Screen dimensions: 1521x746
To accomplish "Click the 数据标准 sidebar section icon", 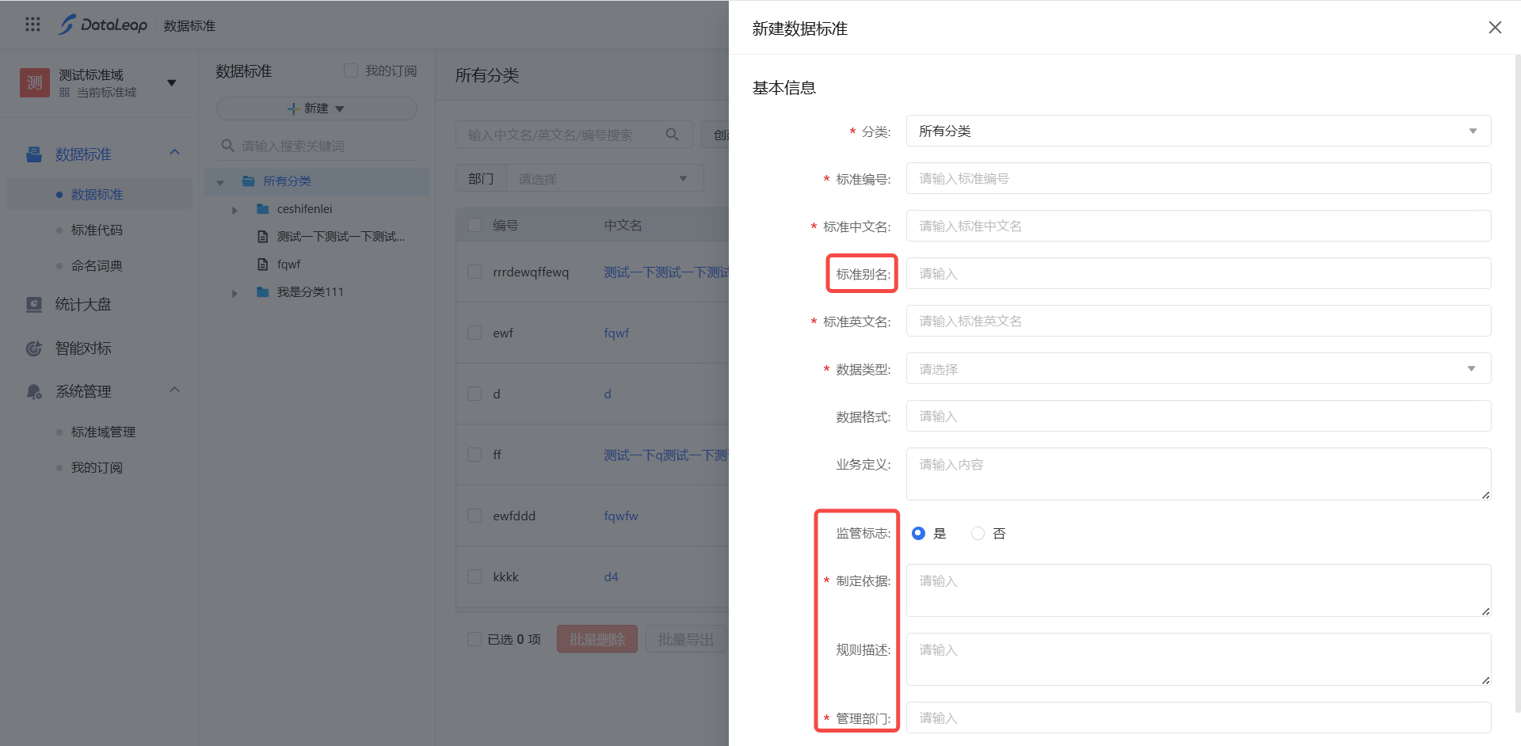I will pyautogui.click(x=34, y=154).
